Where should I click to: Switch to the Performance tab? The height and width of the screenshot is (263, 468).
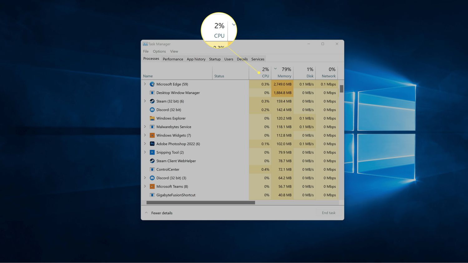pyautogui.click(x=173, y=59)
